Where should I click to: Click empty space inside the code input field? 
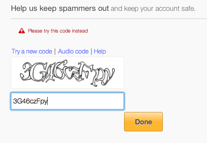coord(86,101)
